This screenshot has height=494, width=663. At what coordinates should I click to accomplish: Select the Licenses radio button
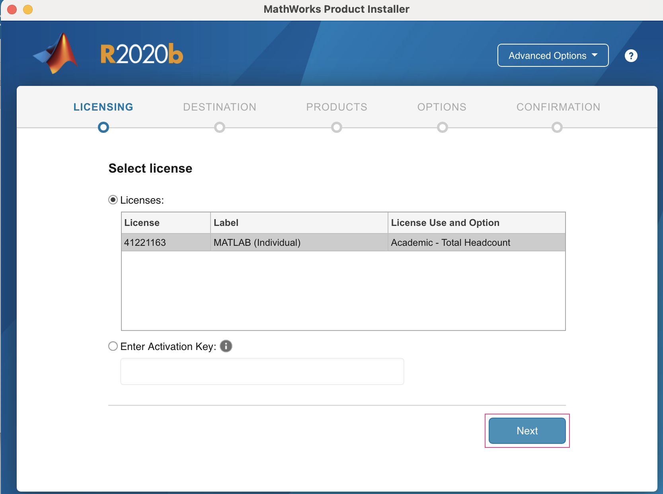(113, 200)
